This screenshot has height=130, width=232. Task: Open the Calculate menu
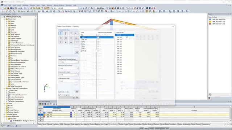(x=26, y=5)
